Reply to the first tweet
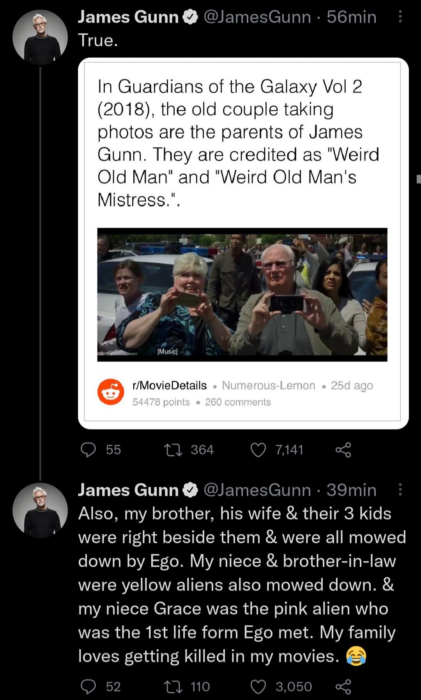This screenshot has width=421, height=700. (x=88, y=450)
